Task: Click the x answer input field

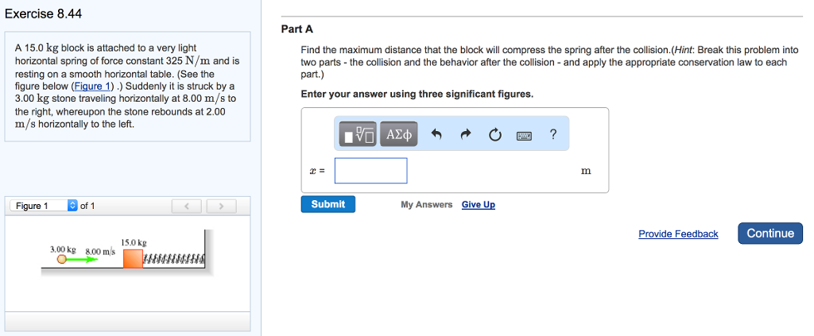Action: click(x=370, y=171)
